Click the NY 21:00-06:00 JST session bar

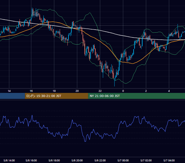(137, 96)
